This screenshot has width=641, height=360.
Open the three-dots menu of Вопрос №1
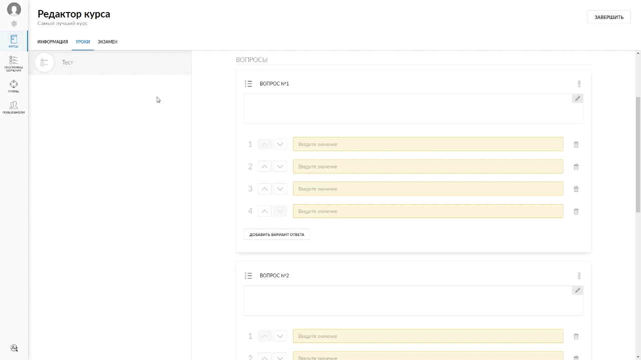point(579,83)
